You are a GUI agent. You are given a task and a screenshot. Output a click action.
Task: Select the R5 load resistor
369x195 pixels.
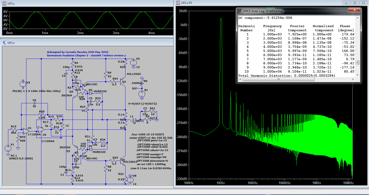[148, 120]
